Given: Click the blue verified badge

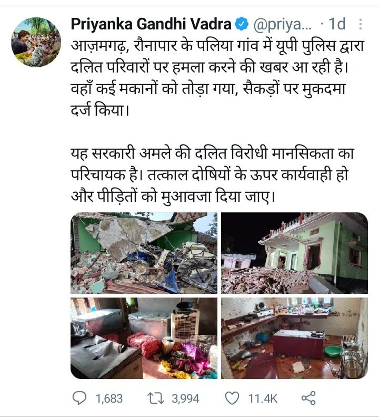Looking at the screenshot, I should point(242,24).
